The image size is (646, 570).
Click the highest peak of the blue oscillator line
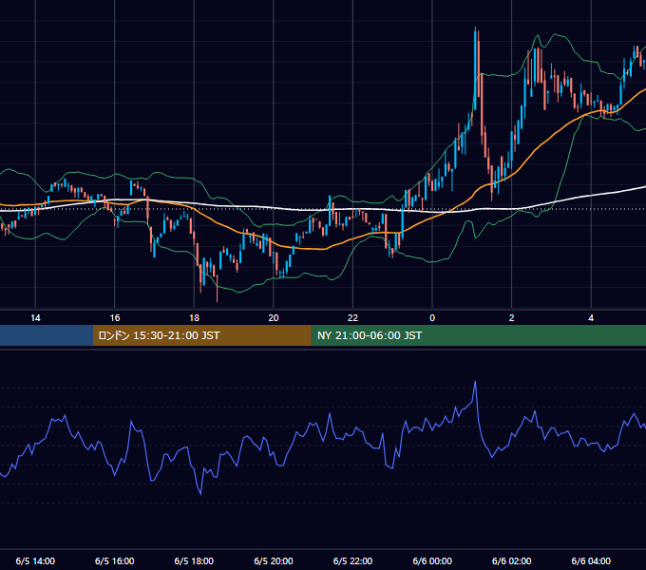click(x=475, y=382)
